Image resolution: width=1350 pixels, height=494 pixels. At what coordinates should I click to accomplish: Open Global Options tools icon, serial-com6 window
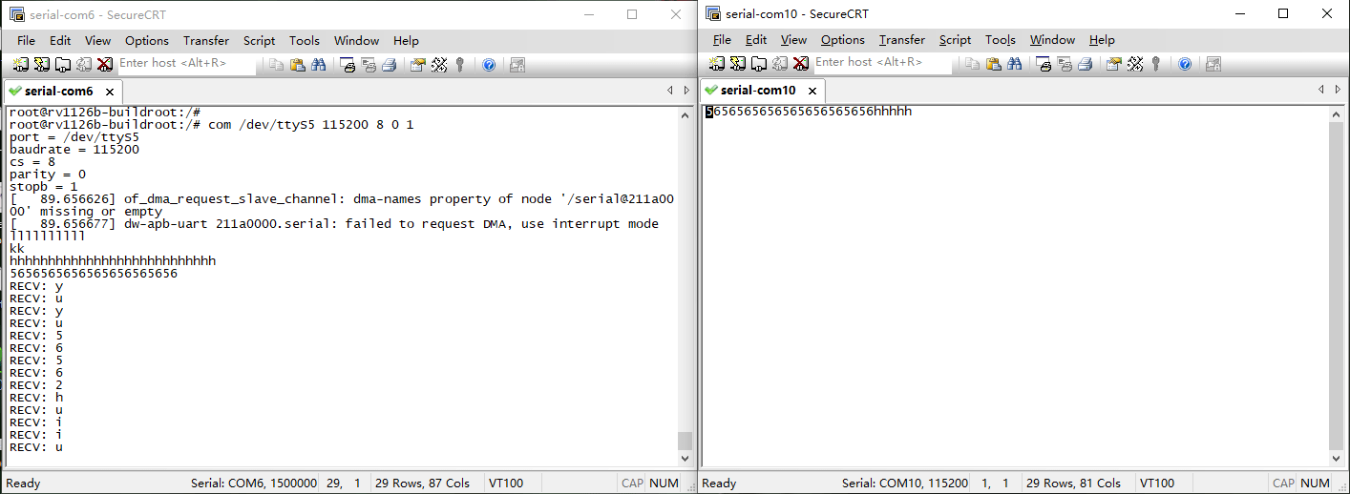click(439, 64)
